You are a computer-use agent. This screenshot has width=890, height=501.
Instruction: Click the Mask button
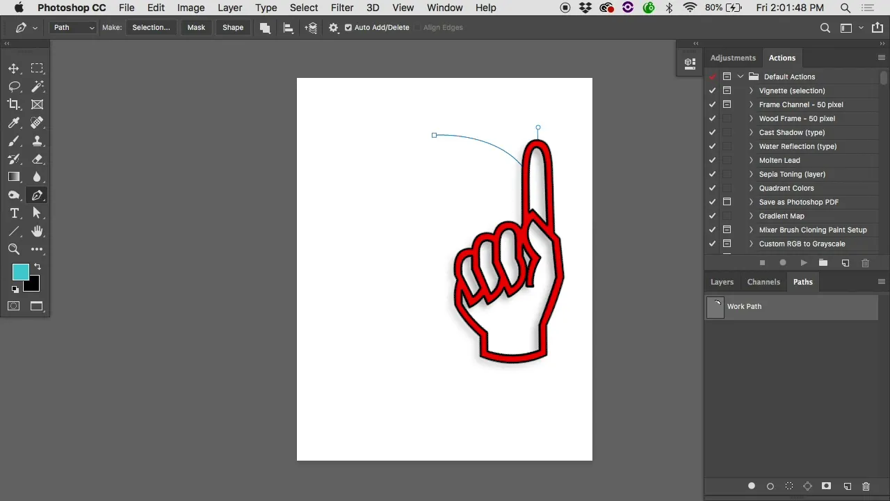coord(196,28)
